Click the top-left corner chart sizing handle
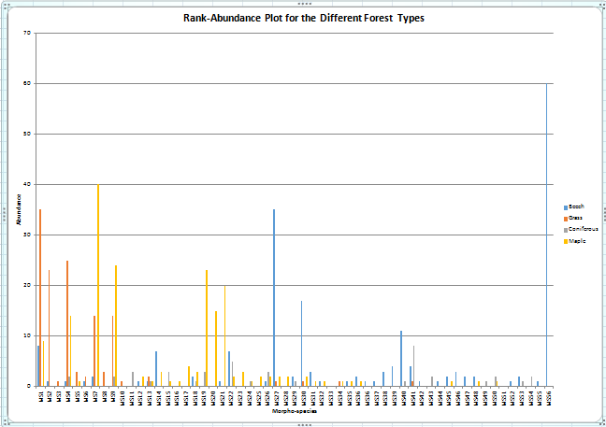606x427 pixels. 6,5
